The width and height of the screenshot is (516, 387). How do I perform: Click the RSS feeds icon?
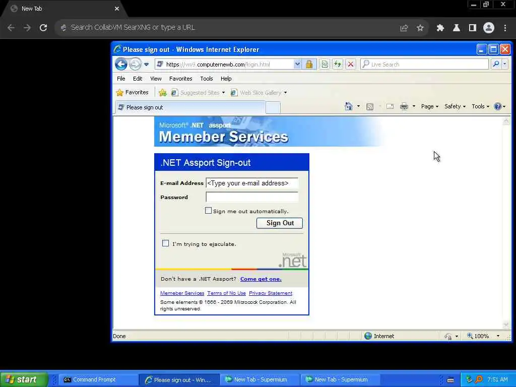coord(369,106)
